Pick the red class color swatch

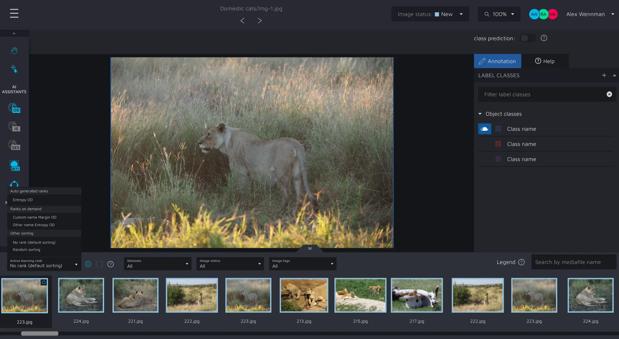pyautogui.click(x=498, y=144)
